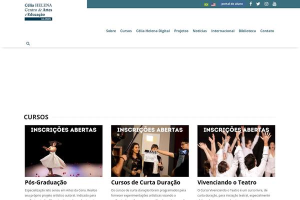Open the Biblioteca menu item

click(x=247, y=31)
